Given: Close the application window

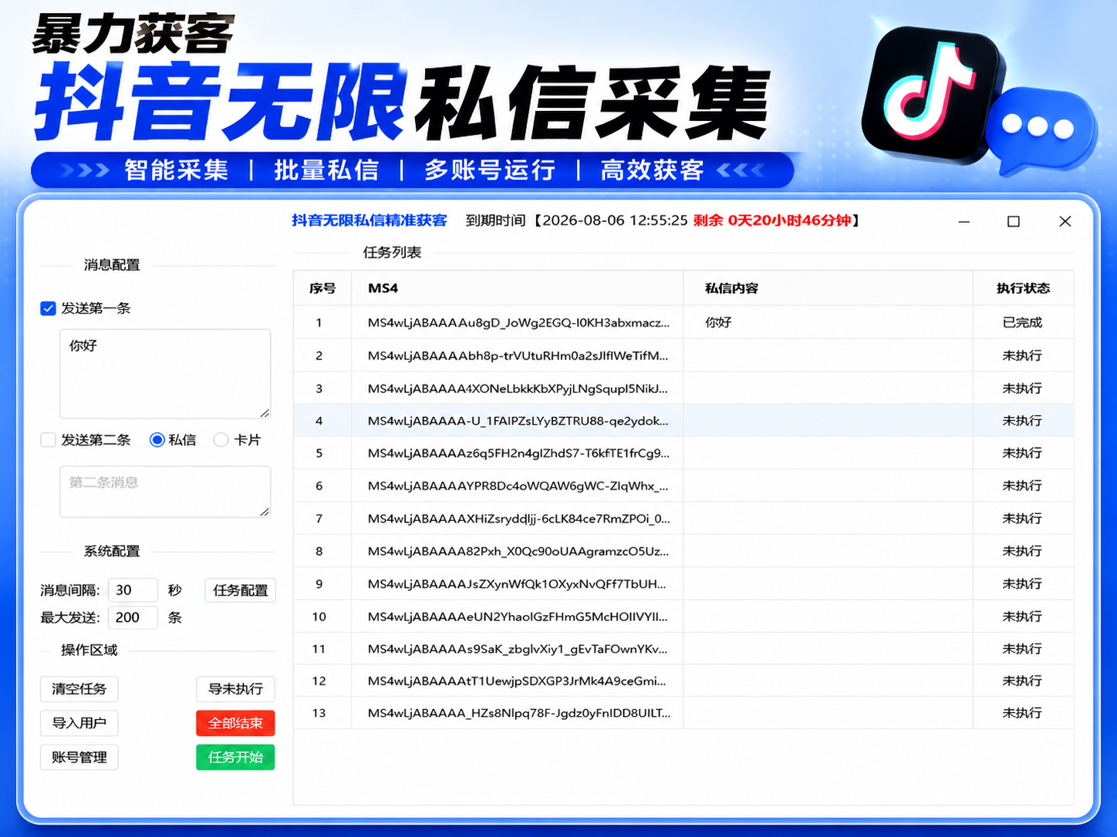Looking at the screenshot, I should tap(1065, 221).
